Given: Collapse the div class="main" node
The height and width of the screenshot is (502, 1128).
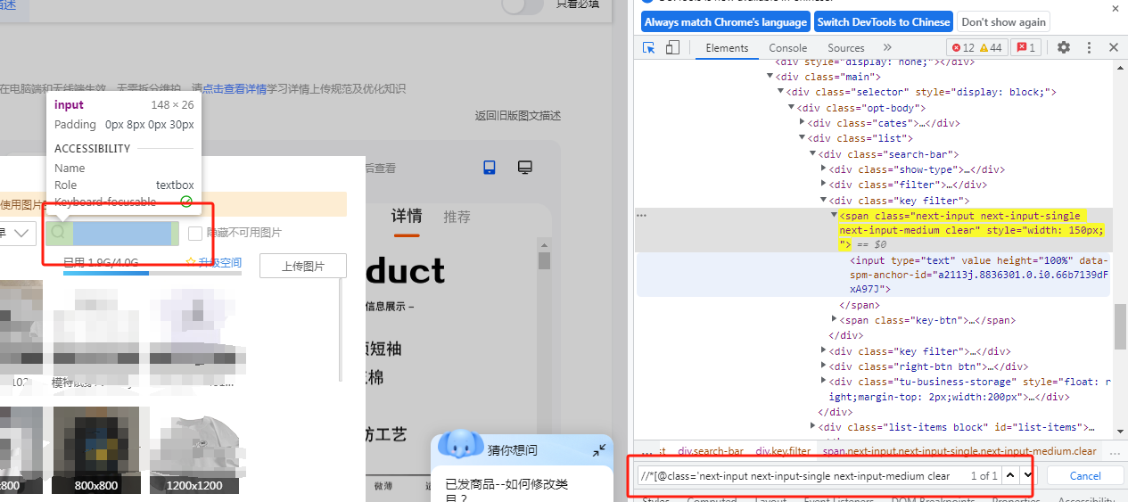Looking at the screenshot, I should point(770,78).
